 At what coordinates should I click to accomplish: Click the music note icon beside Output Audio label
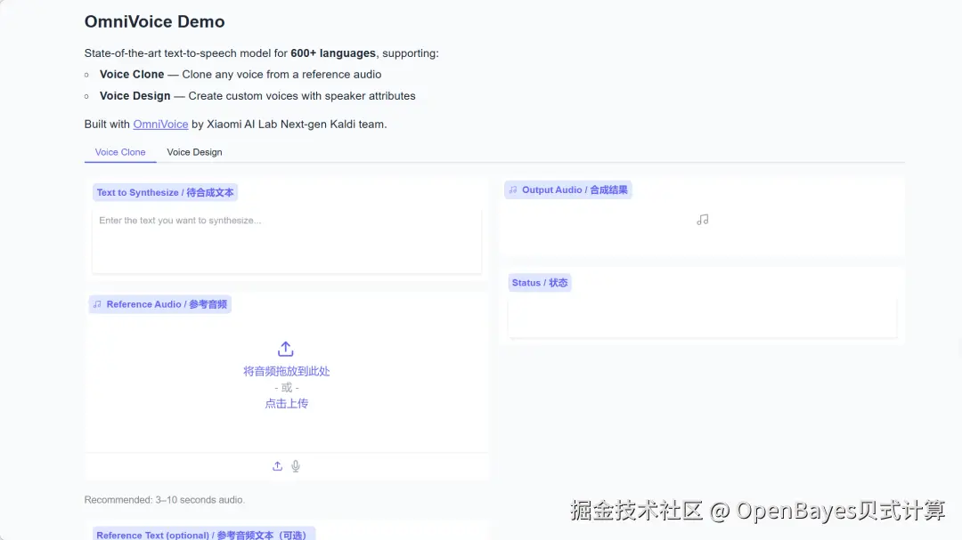point(513,190)
